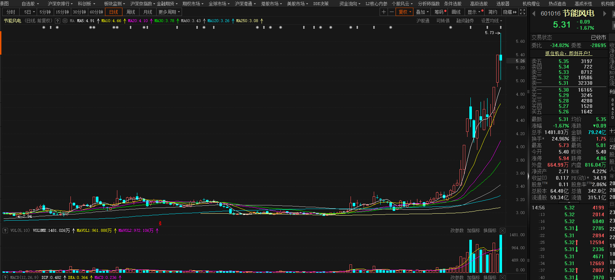615x280 pixels.
Task: Open the 全球市场 menu
Action: [x=219, y=4]
